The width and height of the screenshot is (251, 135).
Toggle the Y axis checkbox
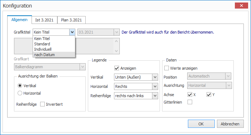coord(209,95)
